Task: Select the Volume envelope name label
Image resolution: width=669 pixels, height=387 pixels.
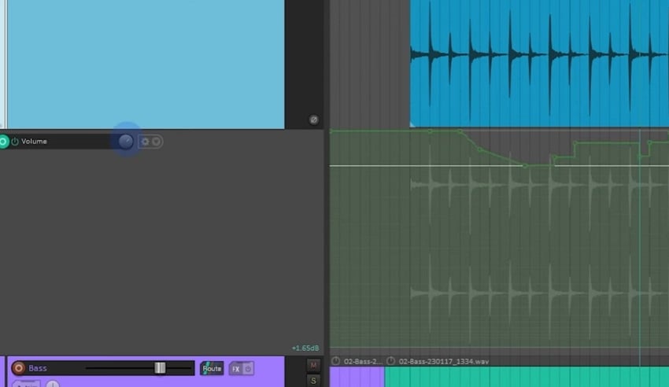Action: 34,142
